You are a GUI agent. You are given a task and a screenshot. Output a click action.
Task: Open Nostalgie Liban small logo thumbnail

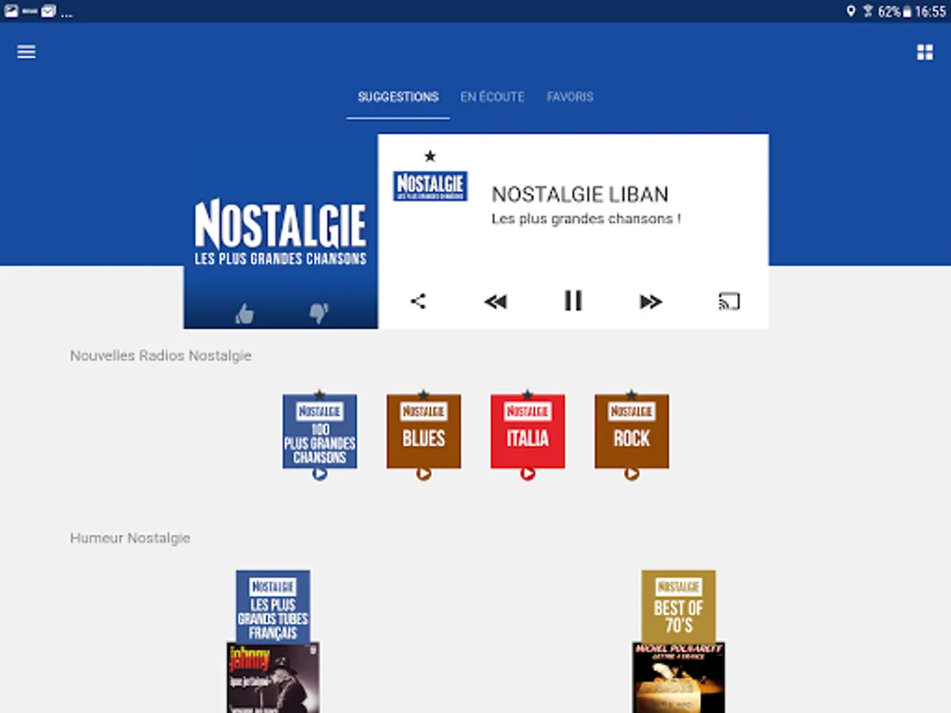430,186
